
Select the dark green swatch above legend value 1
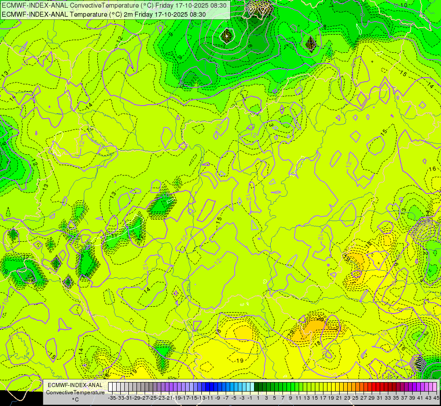[x=256, y=387]
